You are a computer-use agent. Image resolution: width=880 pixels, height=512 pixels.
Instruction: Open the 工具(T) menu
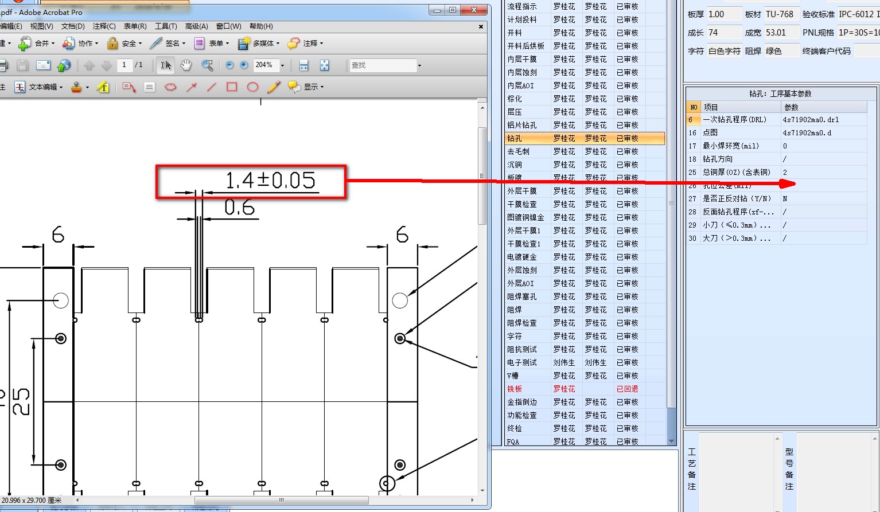(166, 26)
